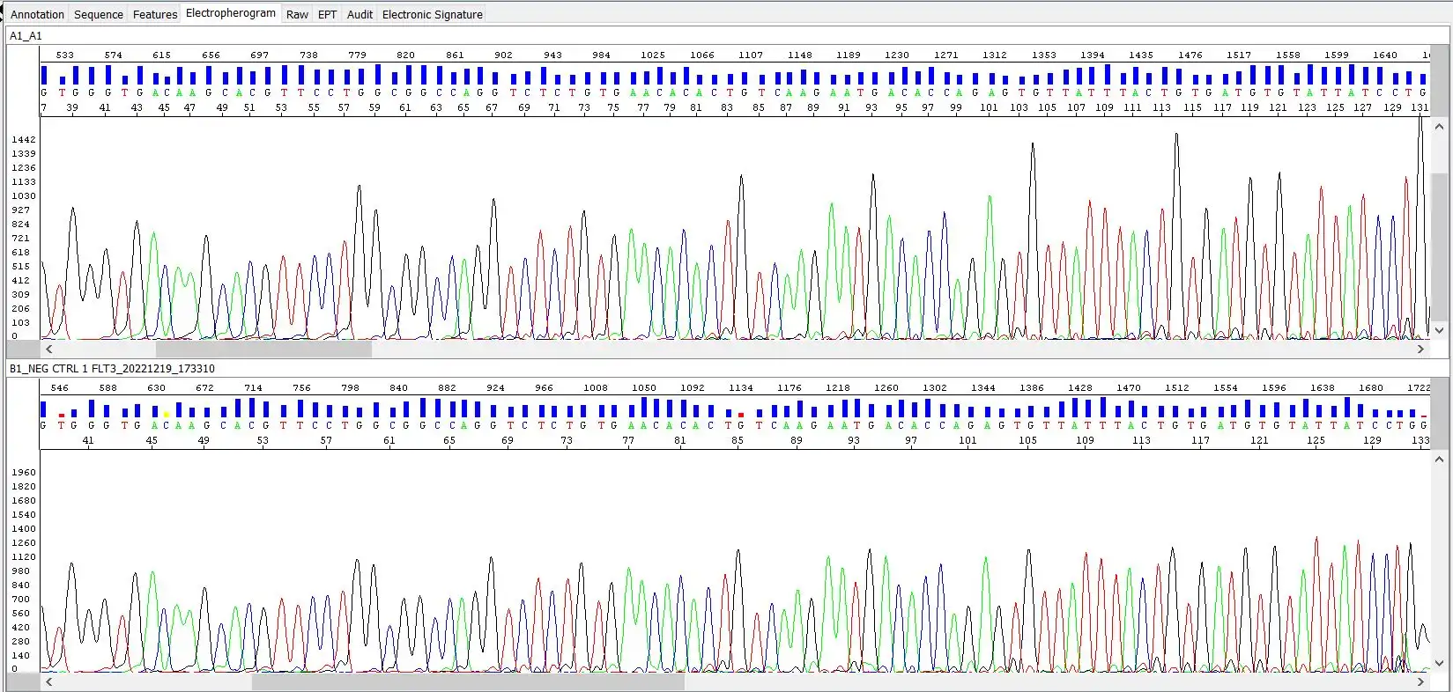Switch to the Sequence tab
This screenshot has height=692, width=1453.
[99, 14]
